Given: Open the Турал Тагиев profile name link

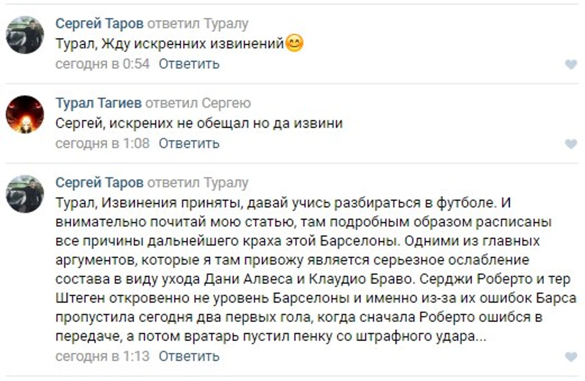Looking at the screenshot, I should coord(99,103).
